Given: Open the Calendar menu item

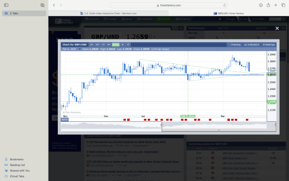Looking at the screenshot, I should pos(144,19).
